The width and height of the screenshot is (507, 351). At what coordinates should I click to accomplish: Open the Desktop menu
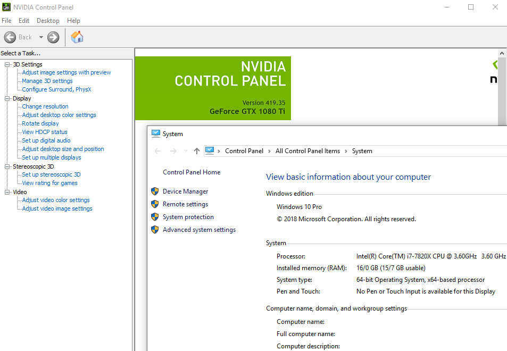[x=48, y=21]
